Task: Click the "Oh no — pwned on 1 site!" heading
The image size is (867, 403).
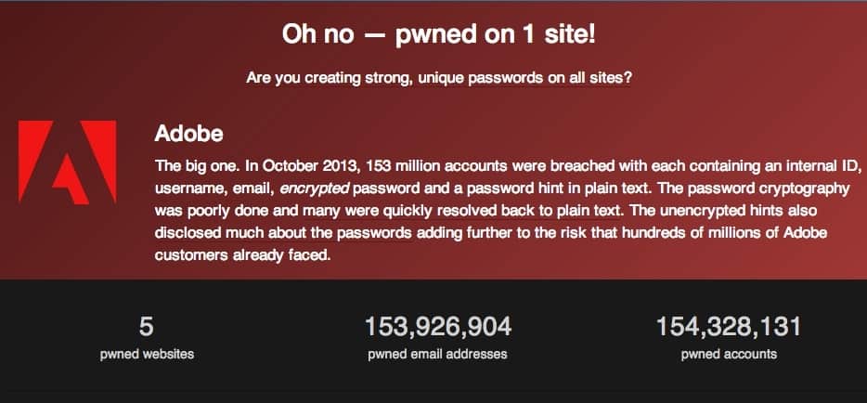Action: click(x=438, y=35)
